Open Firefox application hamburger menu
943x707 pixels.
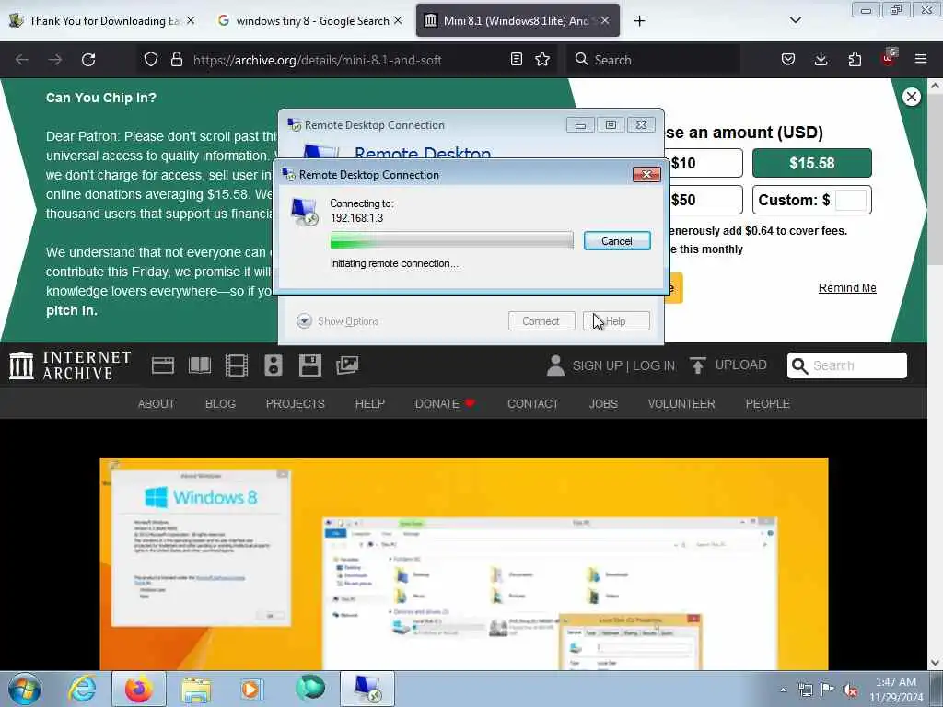pos(921,59)
